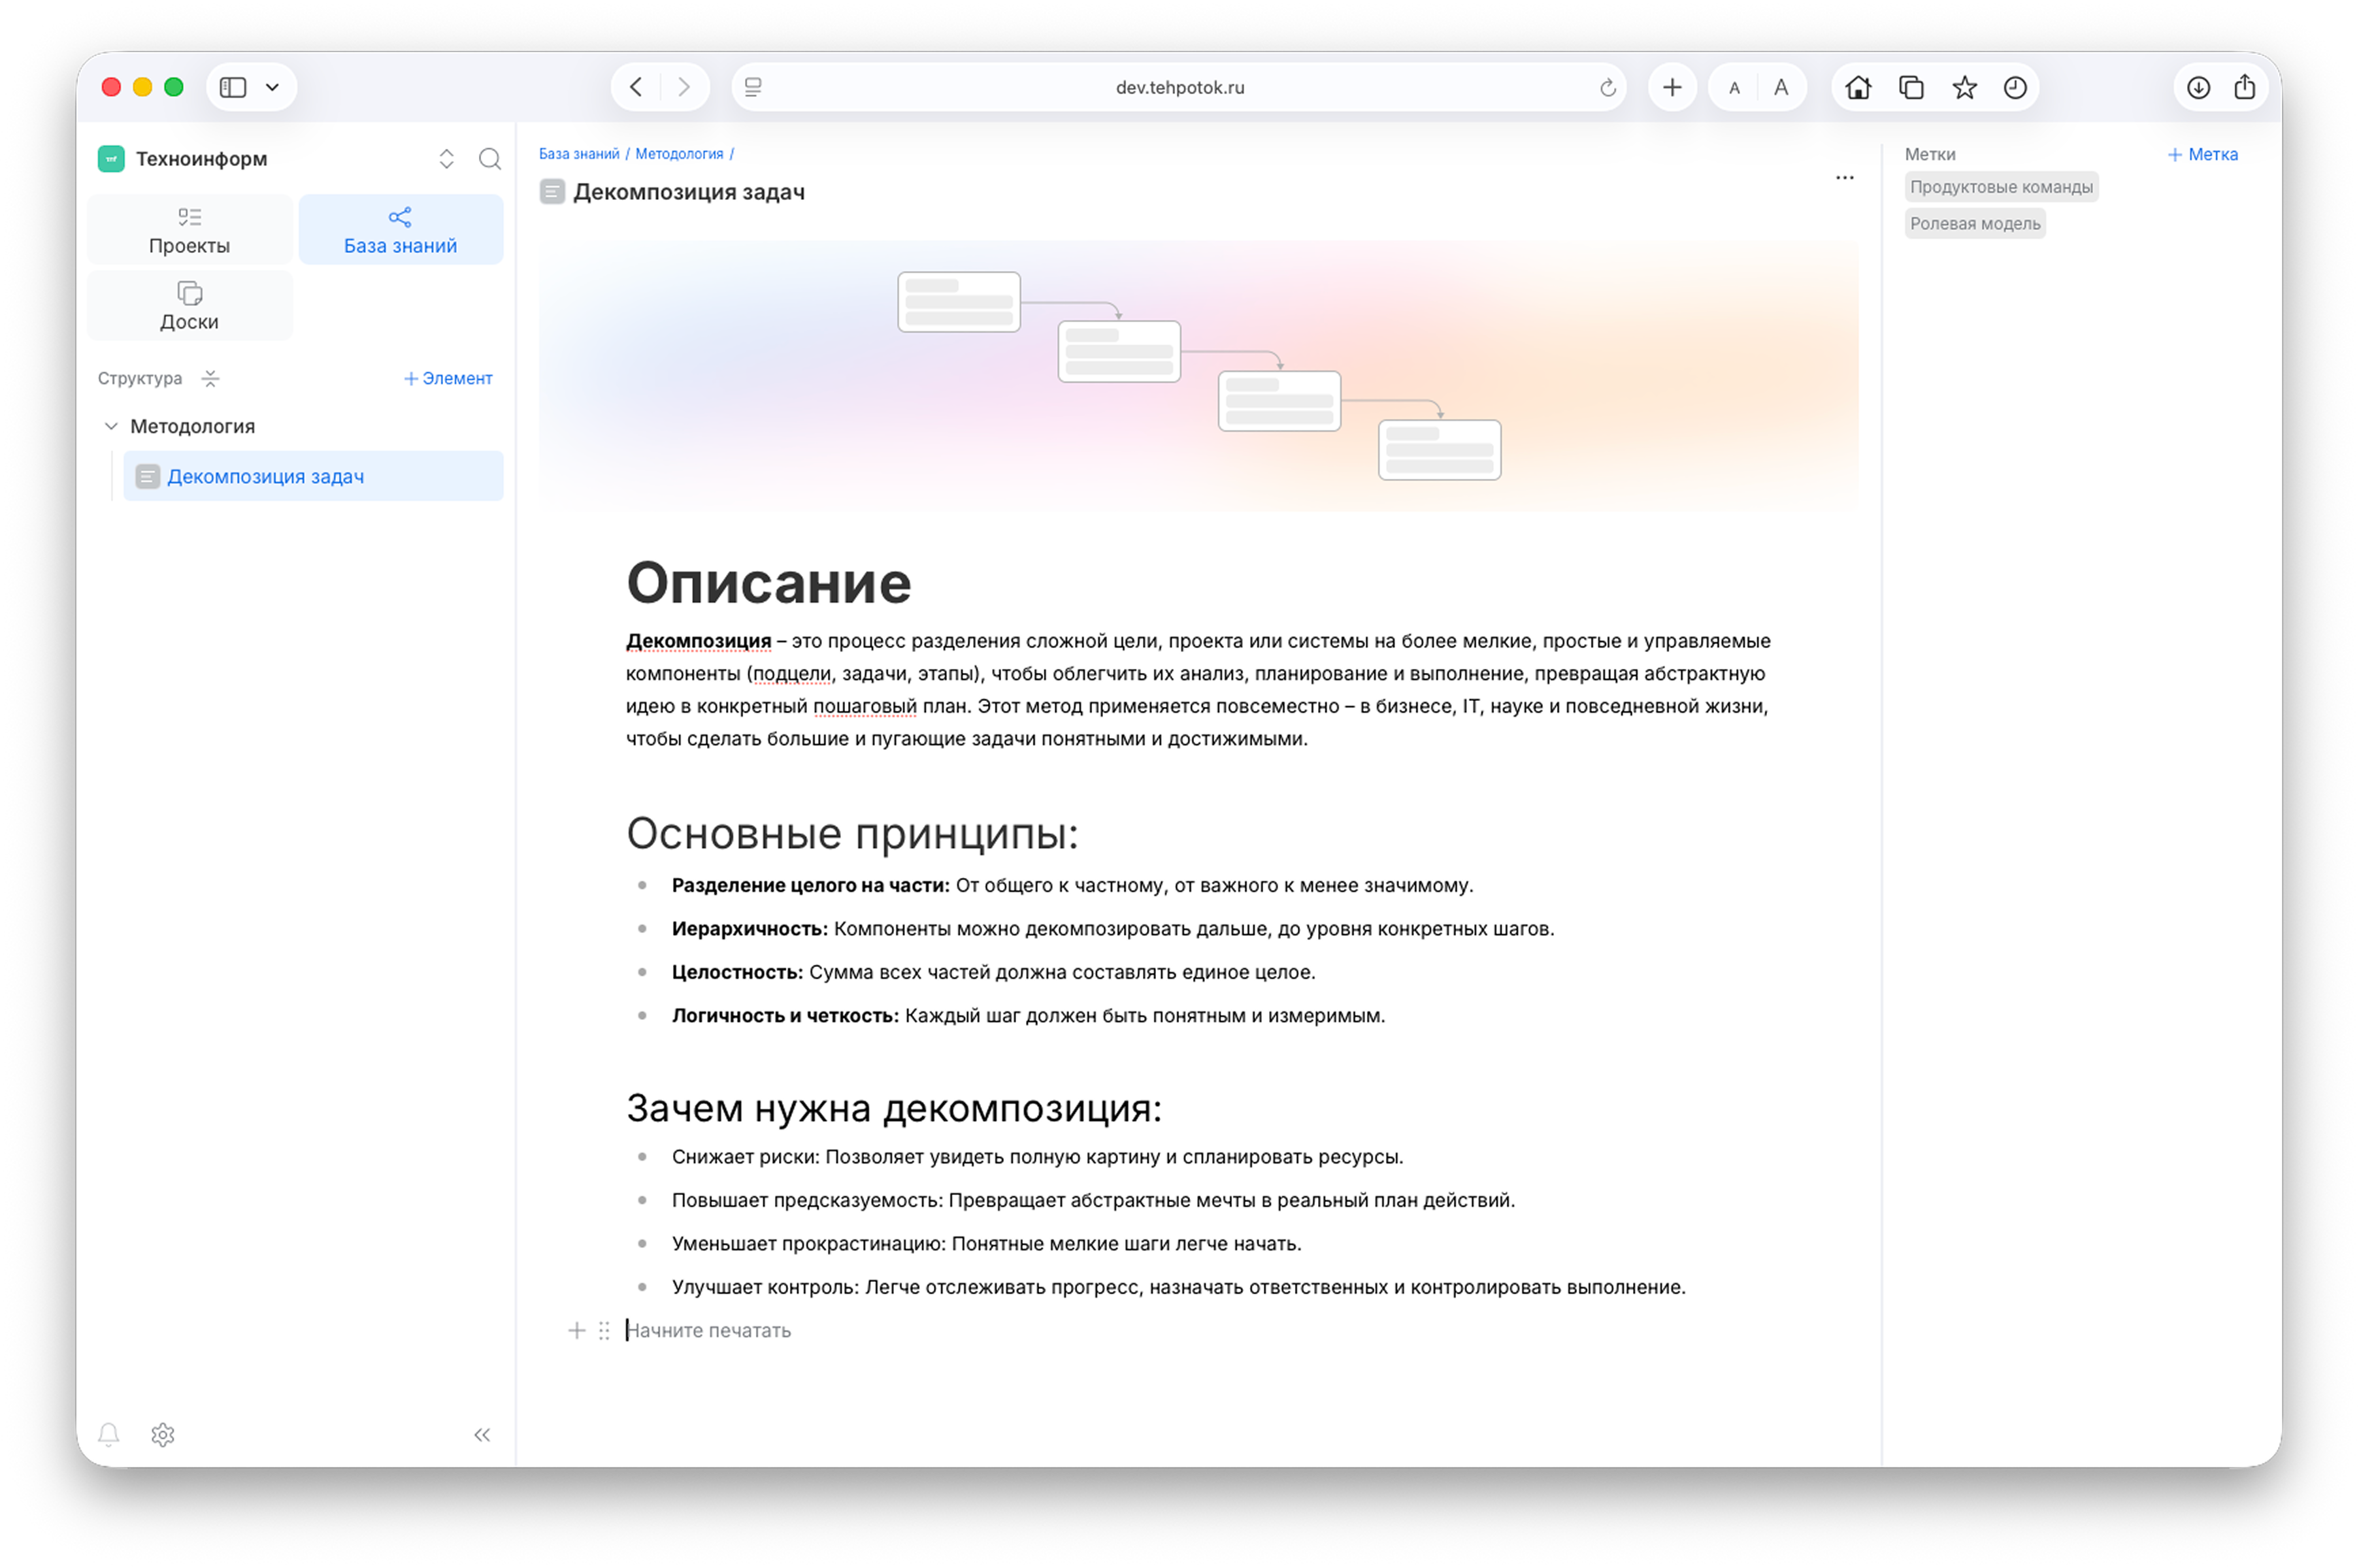Open the Техноинформ workspace switcher
This screenshot has width=2359, height=1568.
(446, 159)
